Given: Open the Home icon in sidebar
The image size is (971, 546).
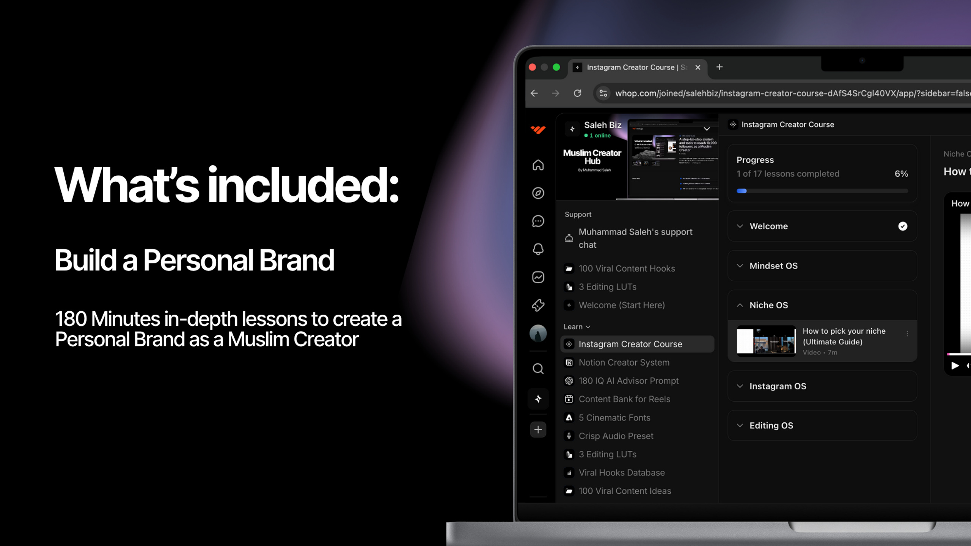Looking at the screenshot, I should 538,165.
